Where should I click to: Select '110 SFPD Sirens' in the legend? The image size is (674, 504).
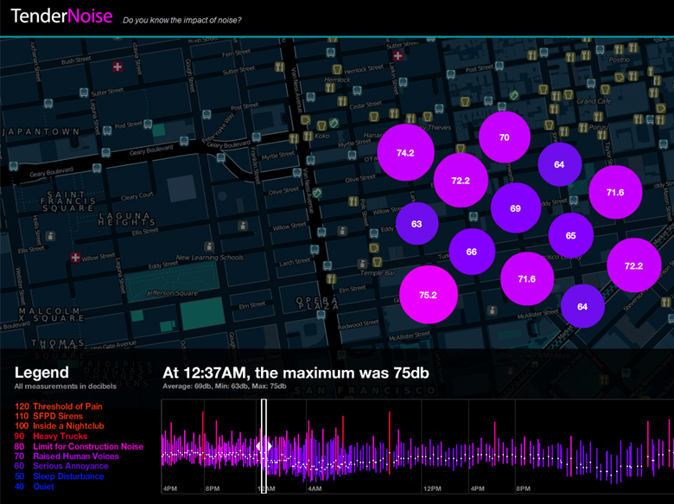[54, 416]
